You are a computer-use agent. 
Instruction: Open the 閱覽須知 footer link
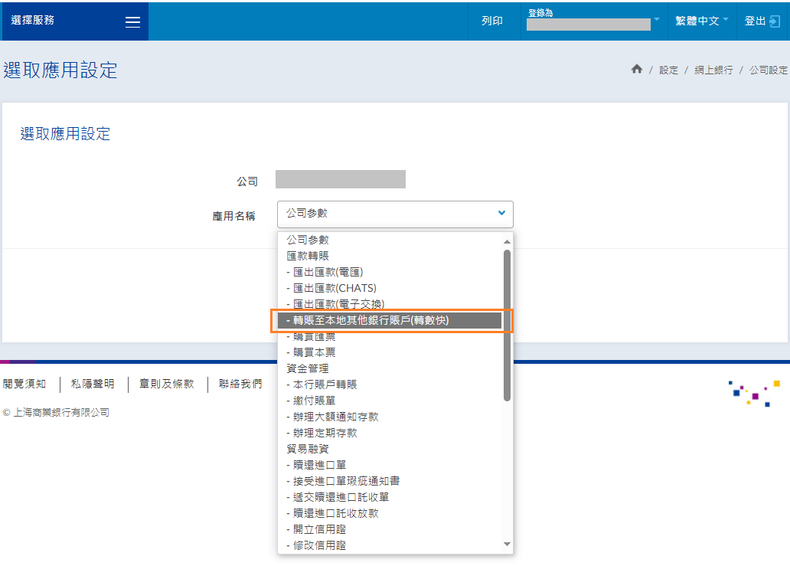click(24, 384)
